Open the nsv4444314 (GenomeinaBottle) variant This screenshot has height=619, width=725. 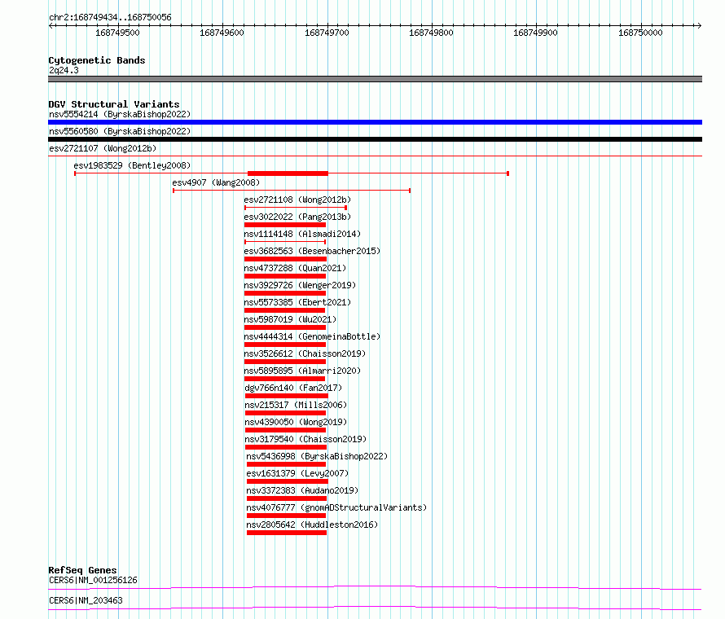click(x=312, y=336)
